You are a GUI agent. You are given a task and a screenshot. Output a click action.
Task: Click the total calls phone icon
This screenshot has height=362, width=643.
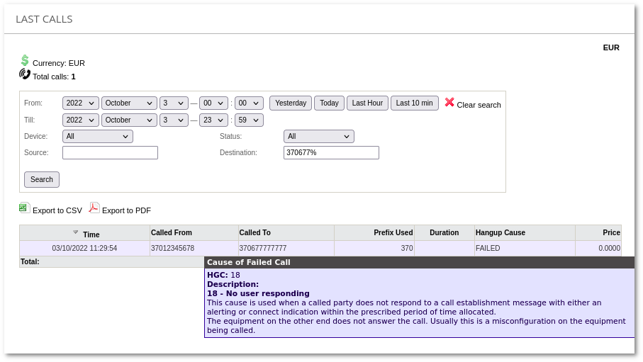pos(25,74)
